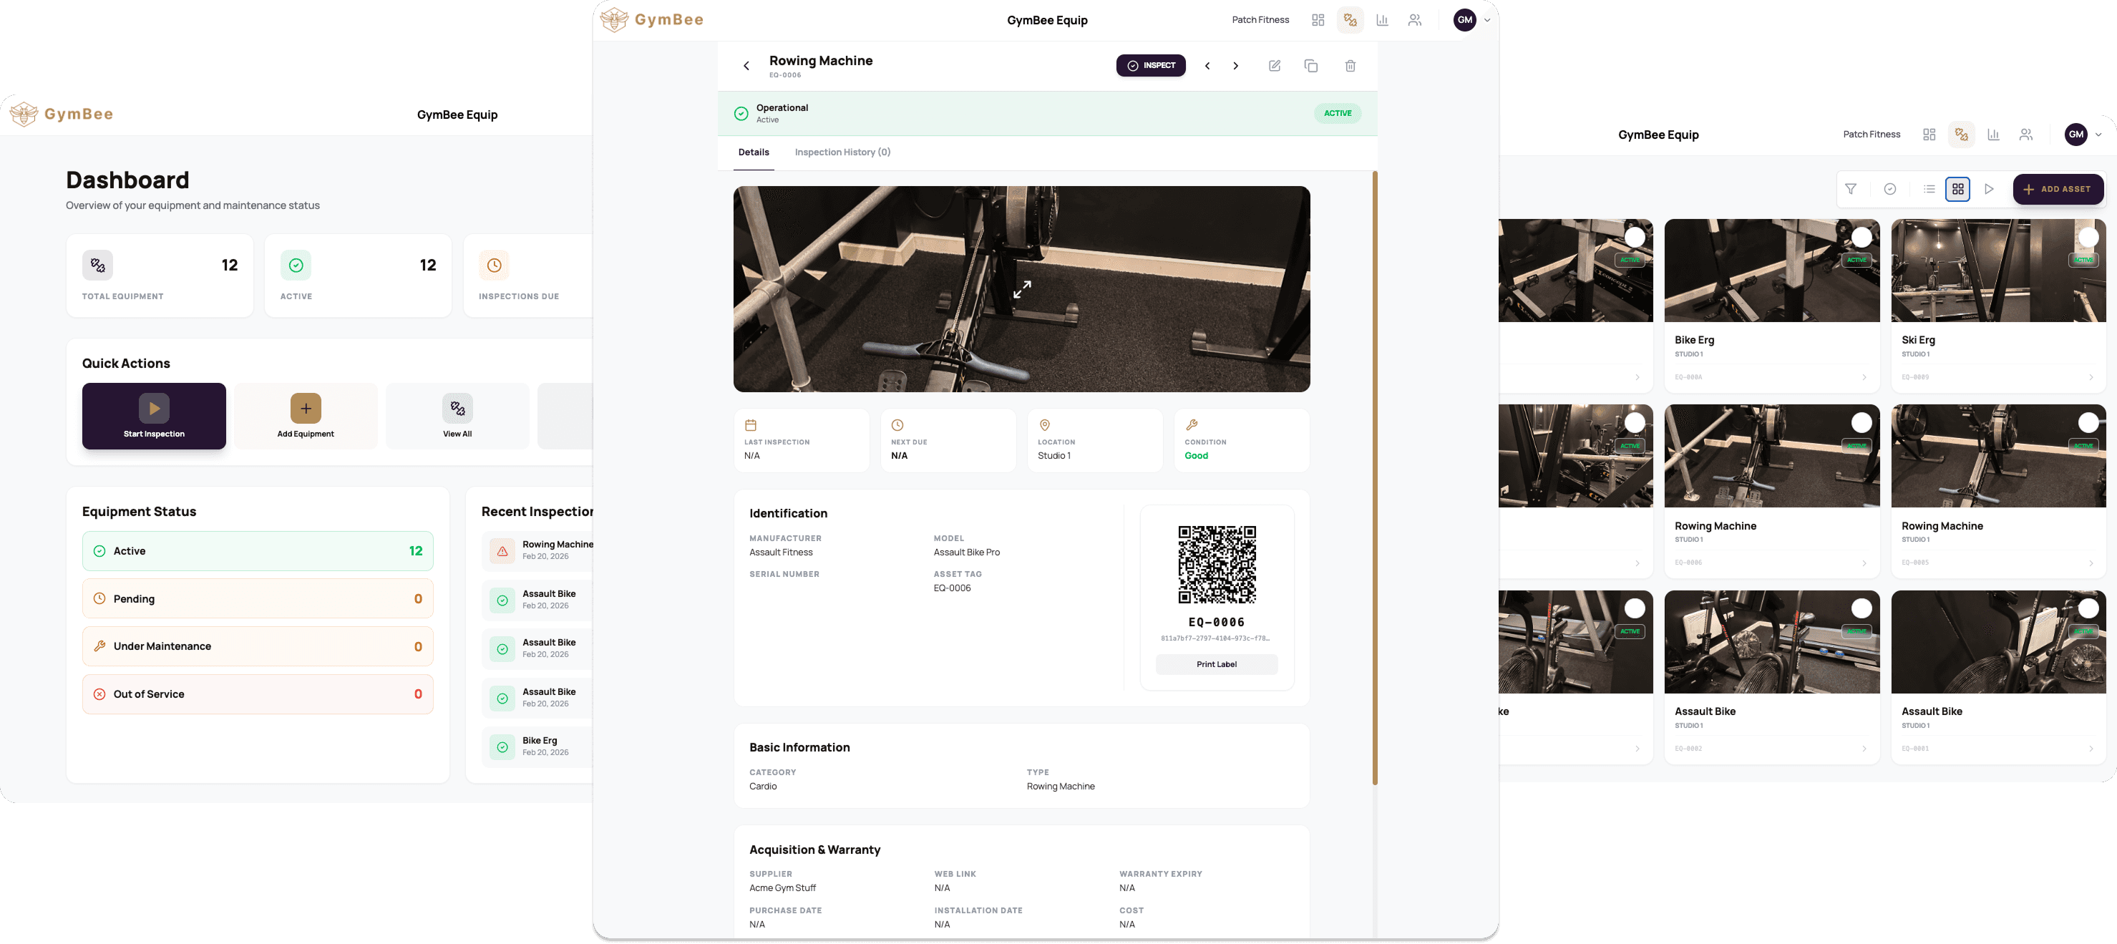
Task: Click the duplicate asset copy icon
Action: tap(1311, 66)
